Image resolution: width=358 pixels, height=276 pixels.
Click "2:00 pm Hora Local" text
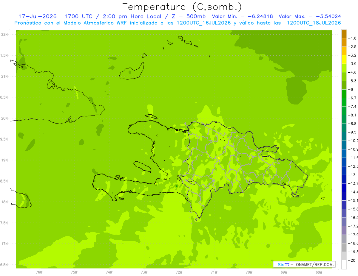pyautogui.click(x=131, y=16)
